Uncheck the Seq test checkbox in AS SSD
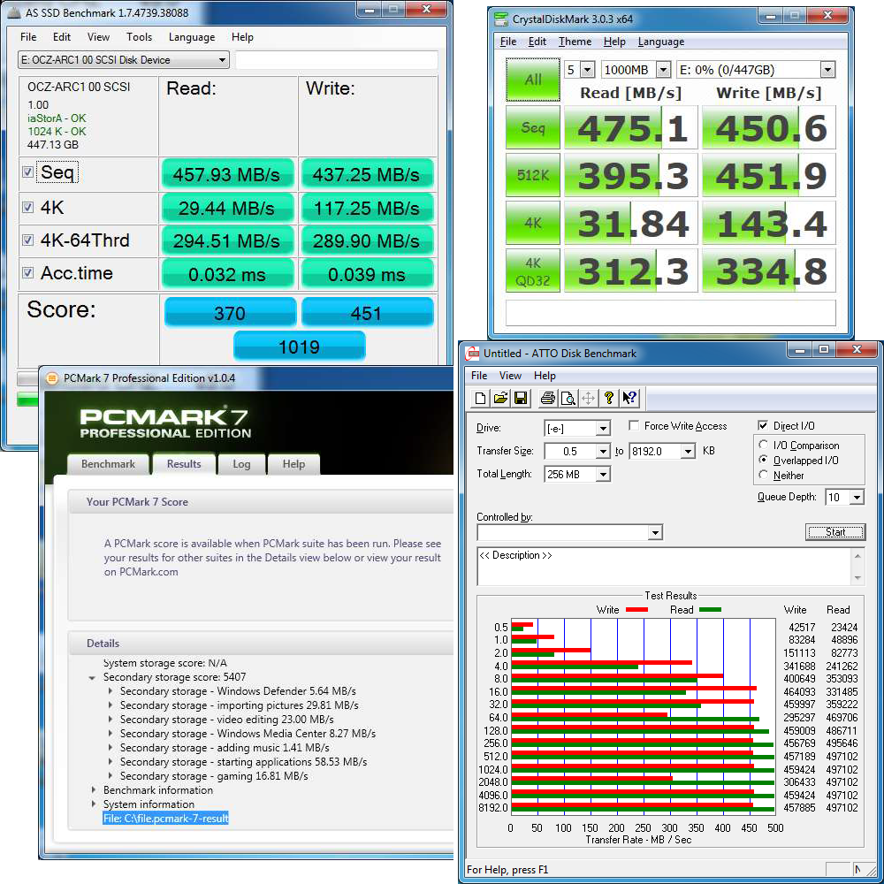 tap(27, 172)
